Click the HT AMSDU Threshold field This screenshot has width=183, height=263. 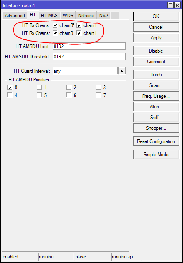[89, 56]
